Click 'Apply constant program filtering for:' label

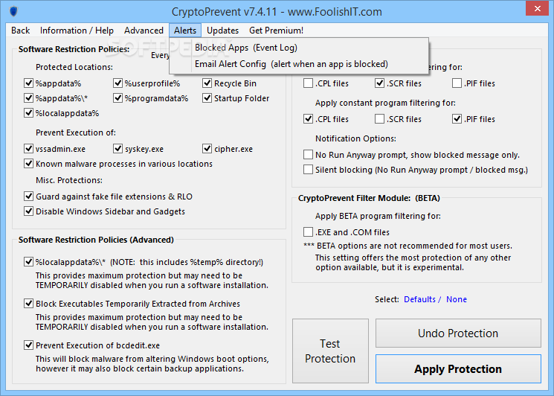pos(385,103)
